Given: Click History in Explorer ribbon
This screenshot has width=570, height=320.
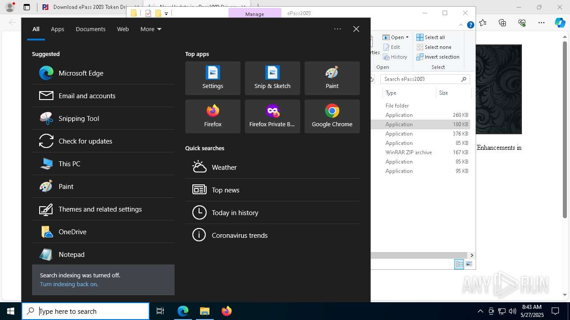Looking at the screenshot, I should [395, 57].
